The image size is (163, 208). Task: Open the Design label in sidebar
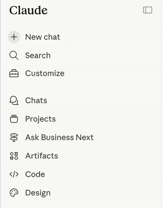38,193
